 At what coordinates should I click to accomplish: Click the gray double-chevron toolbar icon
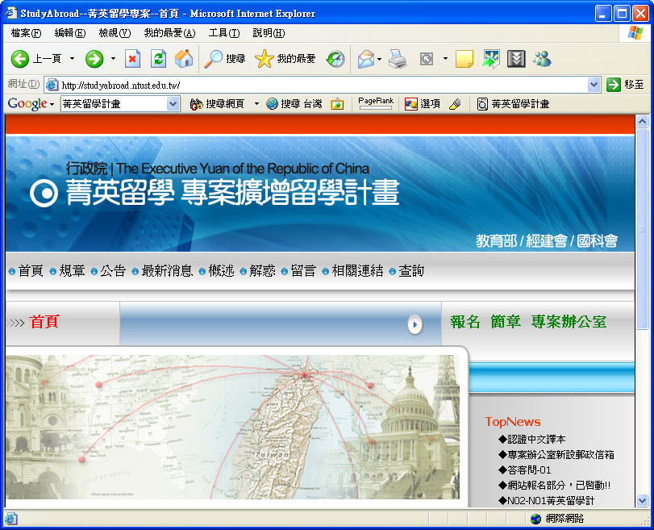point(516,59)
